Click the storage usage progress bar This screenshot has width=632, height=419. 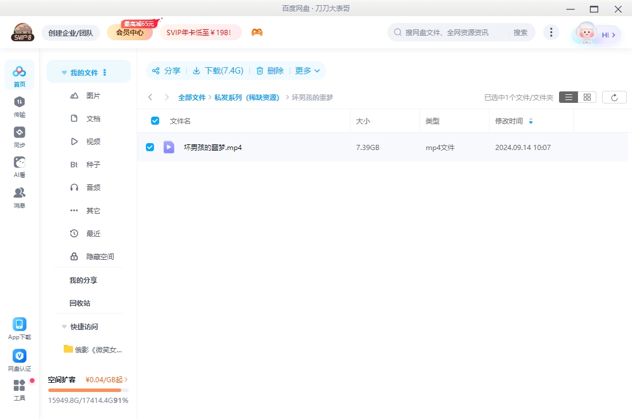[88, 389]
